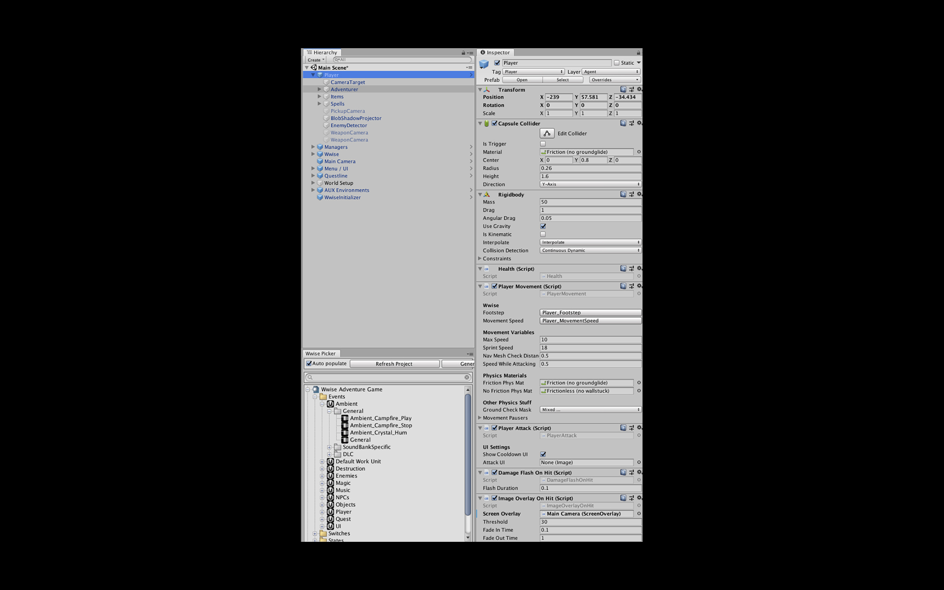
Task: Click the Wwise Picker vertical scrollbar
Action: click(x=468, y=454)
